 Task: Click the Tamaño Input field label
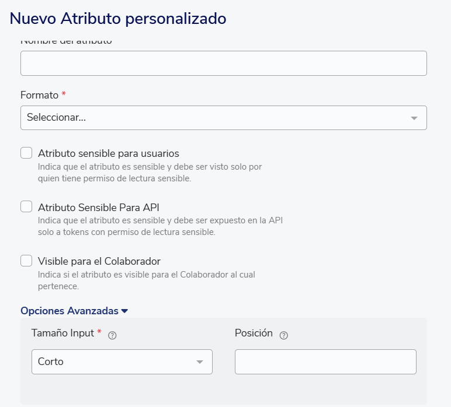[63, 334]
